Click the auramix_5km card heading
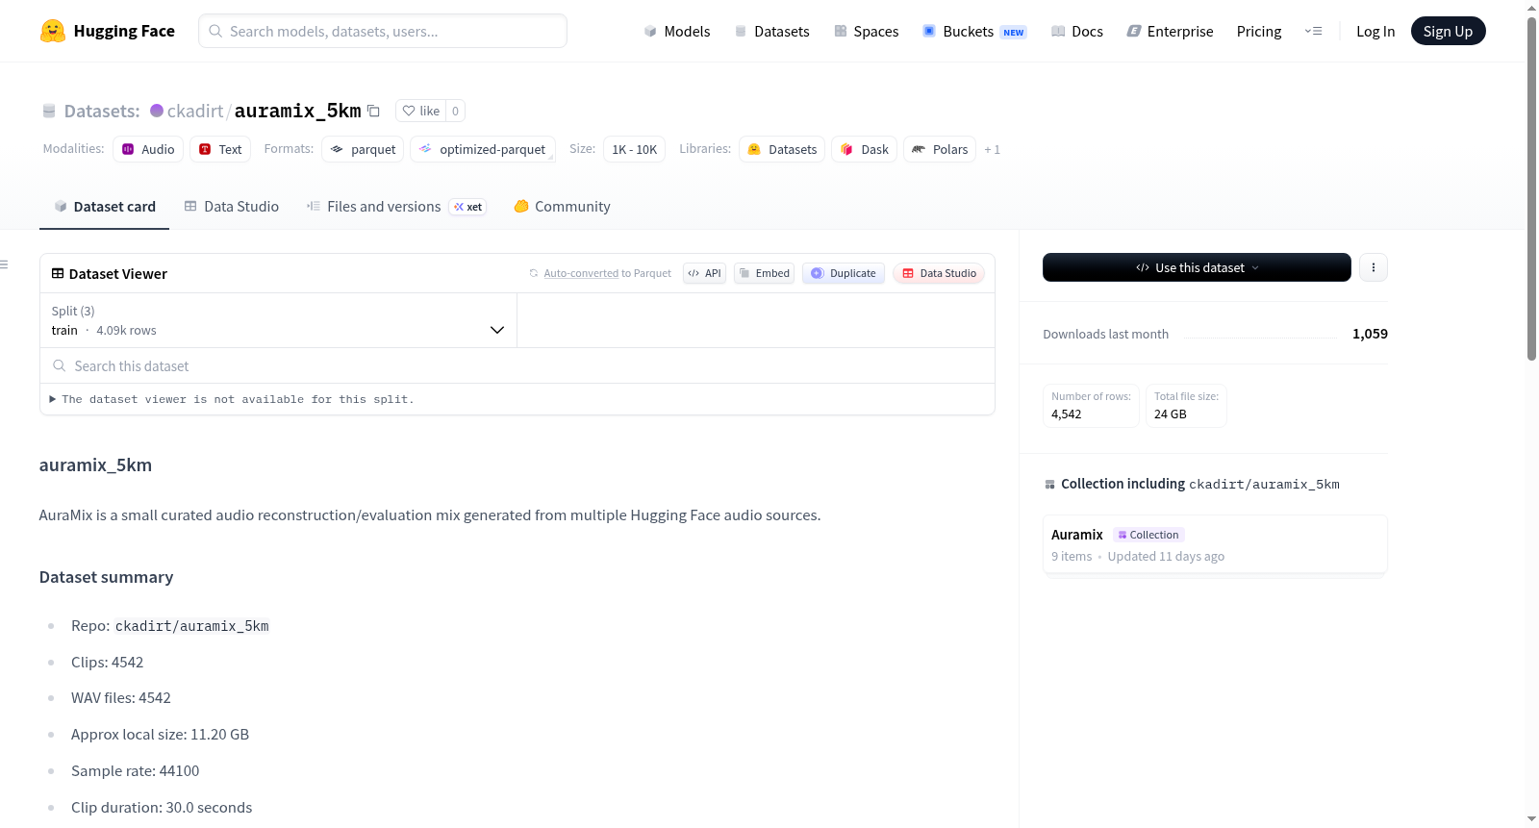 [95, 465]
